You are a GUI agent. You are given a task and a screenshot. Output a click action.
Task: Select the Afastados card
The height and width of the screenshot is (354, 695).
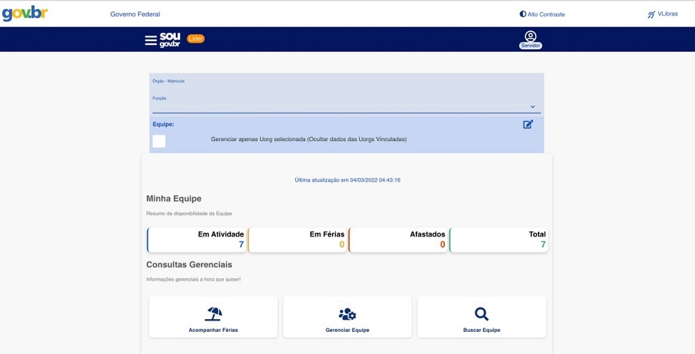point(398,240)
